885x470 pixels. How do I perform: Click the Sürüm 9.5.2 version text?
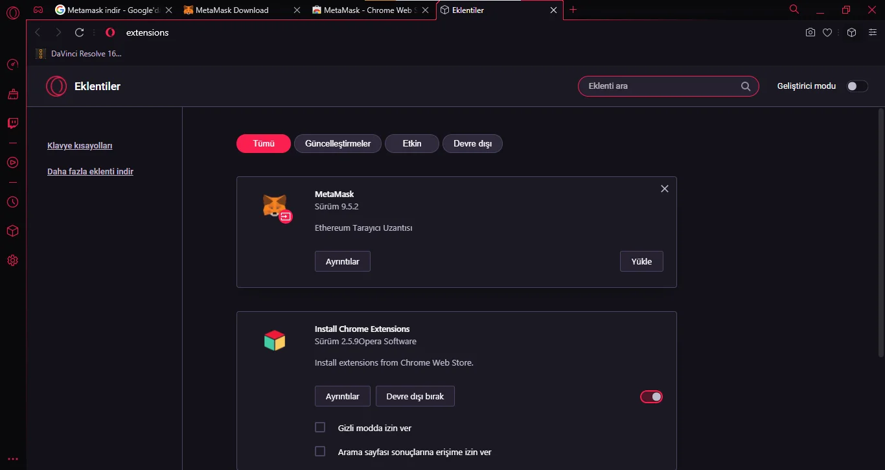[x=336, y=207]
